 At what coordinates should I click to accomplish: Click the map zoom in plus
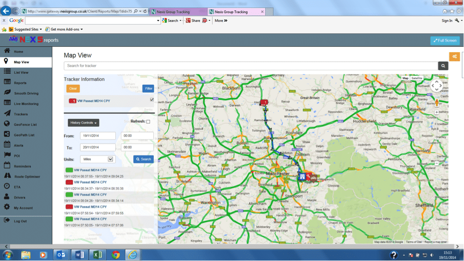(x=437, y=112)
